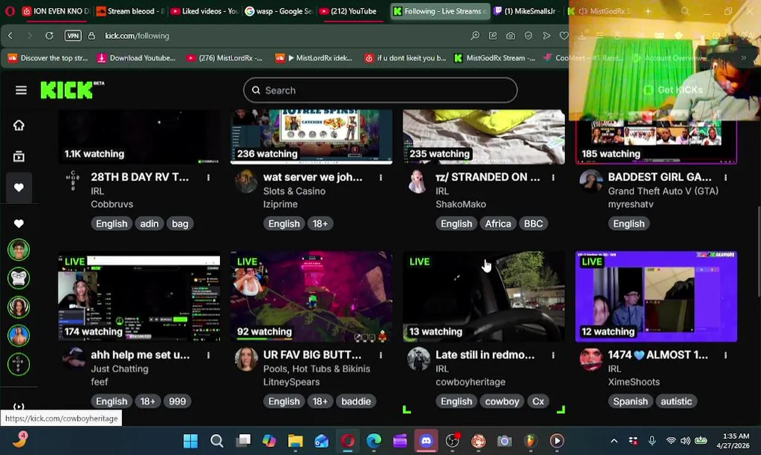Open the third followed channel avatar in sidebar

pyautogui.click(x=19, y=306)
